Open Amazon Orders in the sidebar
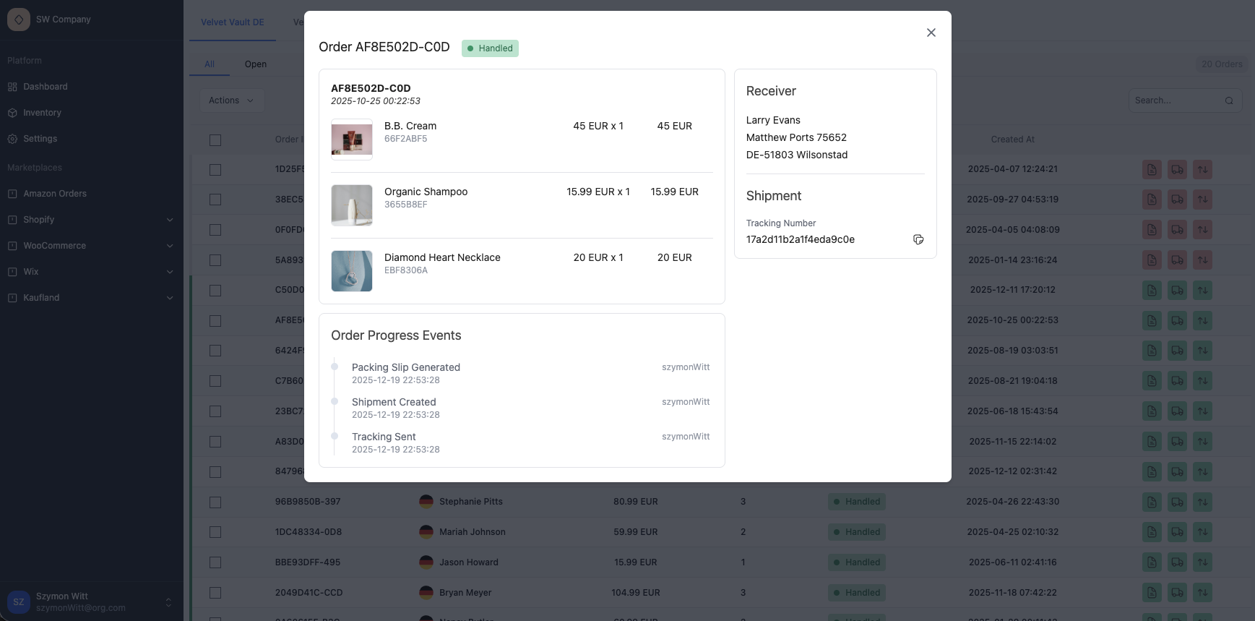 (x=55, y=194)
